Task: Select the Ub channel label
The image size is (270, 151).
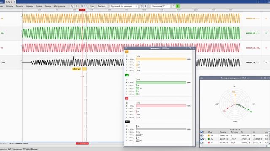Action: click(3, 33)
